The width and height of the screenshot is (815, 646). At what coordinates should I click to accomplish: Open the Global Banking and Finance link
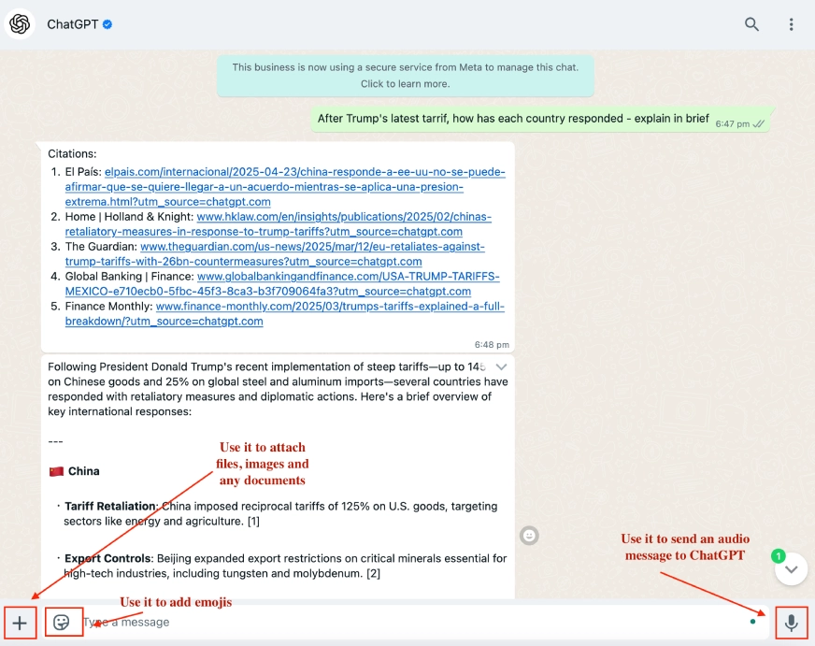coord(282,284)
